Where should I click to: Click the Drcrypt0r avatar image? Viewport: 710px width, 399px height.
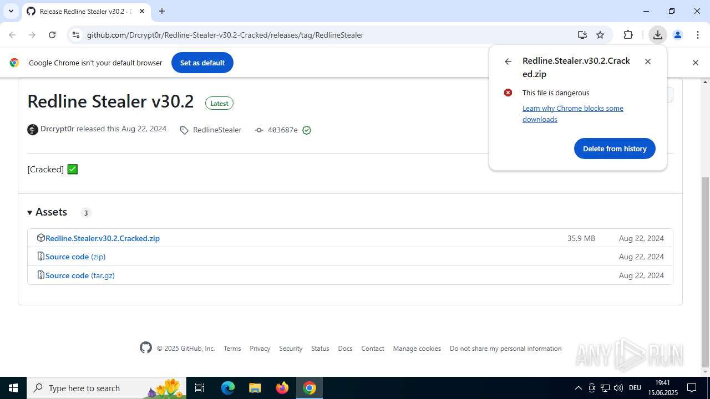point(33,130)
